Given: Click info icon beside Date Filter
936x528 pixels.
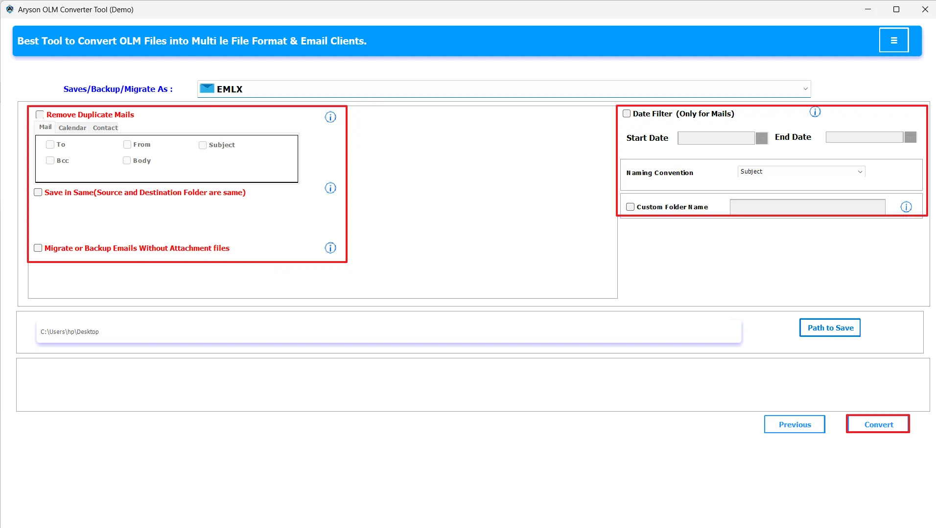Looking at the screenshot, I should pos(815,112).
